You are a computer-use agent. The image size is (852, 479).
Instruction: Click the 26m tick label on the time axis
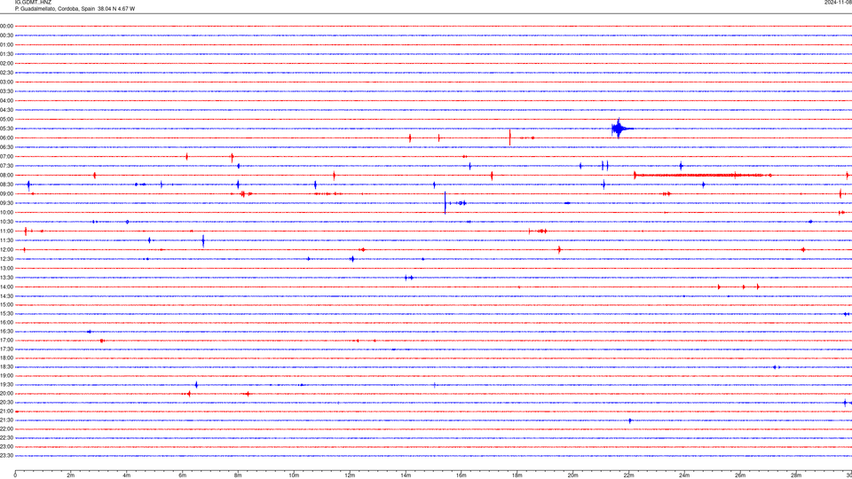click(740, 475)
